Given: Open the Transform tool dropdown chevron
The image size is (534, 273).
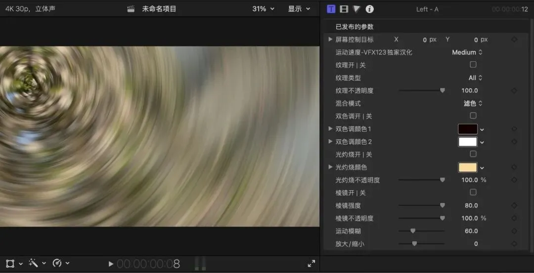Looking at the screenshot, I should click(x=21, y=264).
